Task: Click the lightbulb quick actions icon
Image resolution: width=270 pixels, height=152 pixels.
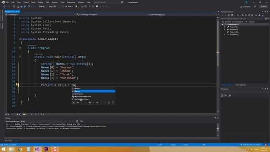Action: (17, 84)
